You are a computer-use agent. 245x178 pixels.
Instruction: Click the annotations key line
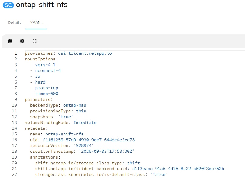45,157
